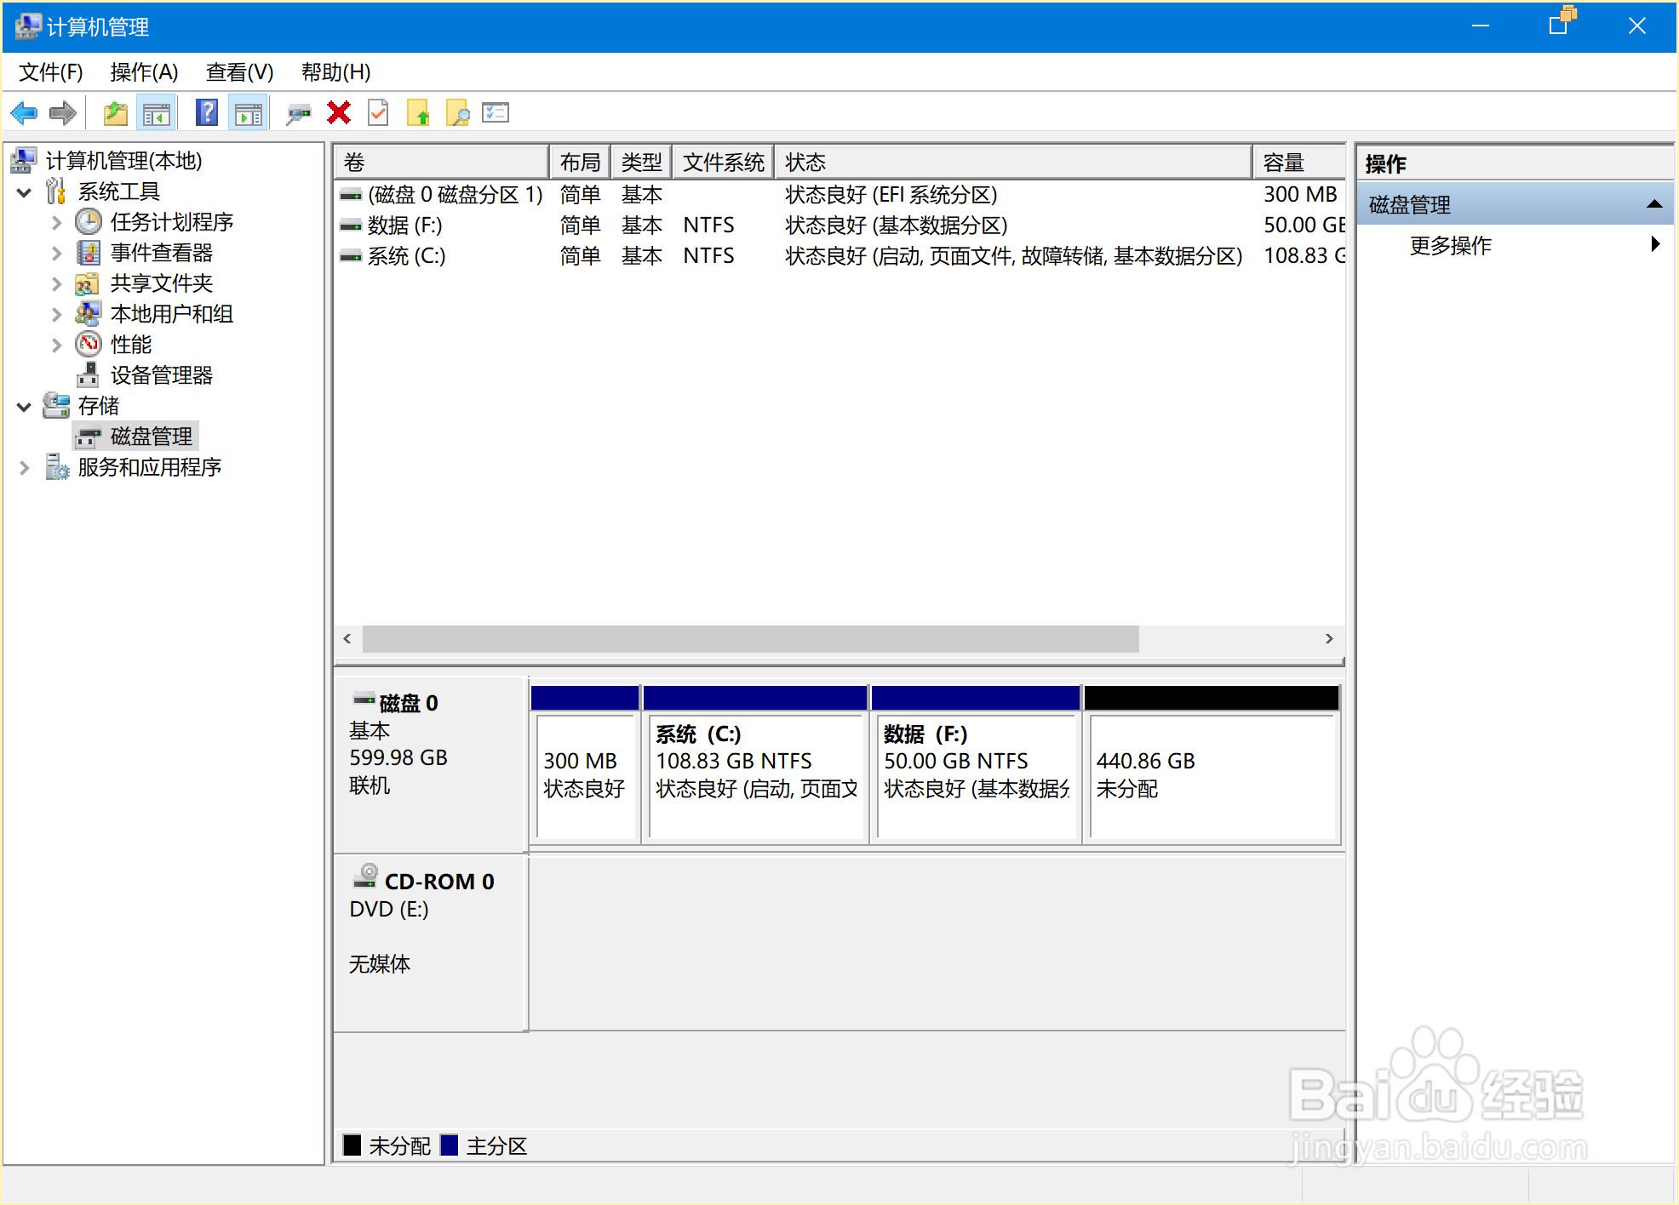Toggle Show/Hide Console Tree button
This screenshot has width=1679, height=1205.
[156, 112]
